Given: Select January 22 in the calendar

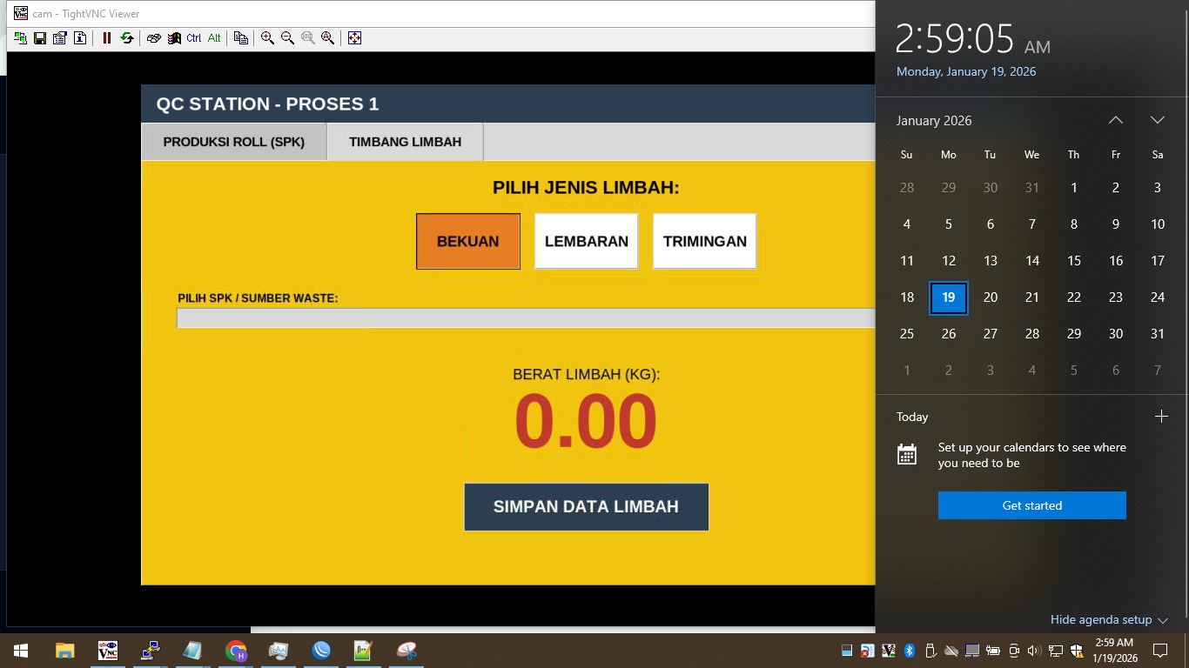Looking at the screenshot, I should coord(1074,297).
